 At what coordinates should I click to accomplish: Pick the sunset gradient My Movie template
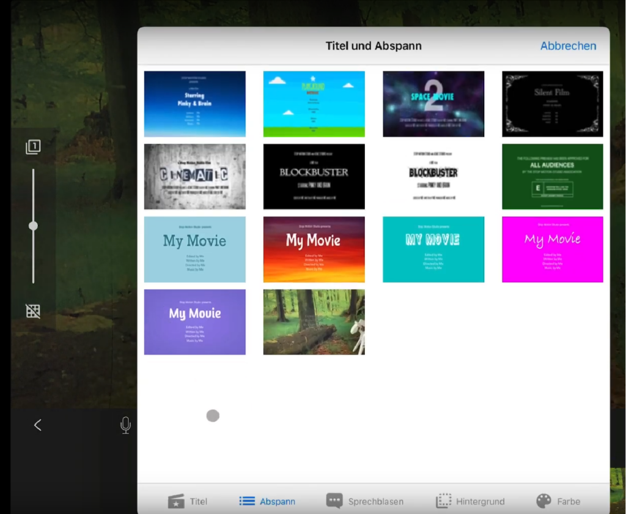(x=314, y=249)
